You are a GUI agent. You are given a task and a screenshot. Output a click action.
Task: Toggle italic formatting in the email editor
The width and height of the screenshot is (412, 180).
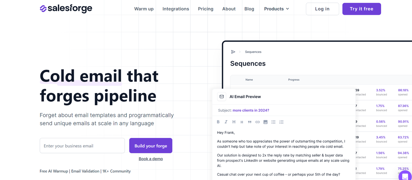point(226,122)
